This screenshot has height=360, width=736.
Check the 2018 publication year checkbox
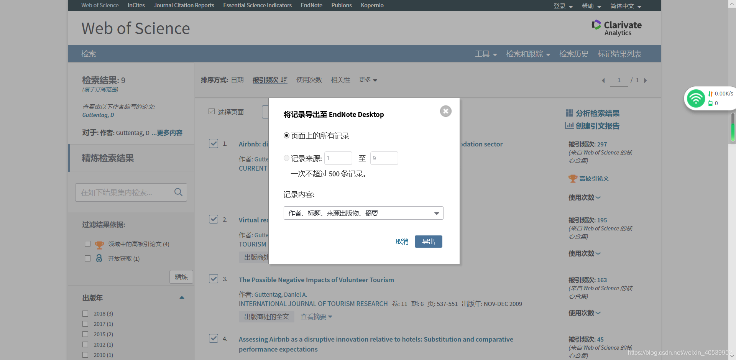click(85, 314)
